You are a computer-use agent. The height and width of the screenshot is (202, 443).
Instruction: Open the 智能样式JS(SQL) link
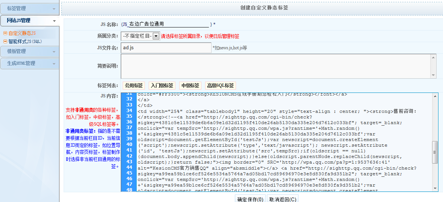[25, 41]
